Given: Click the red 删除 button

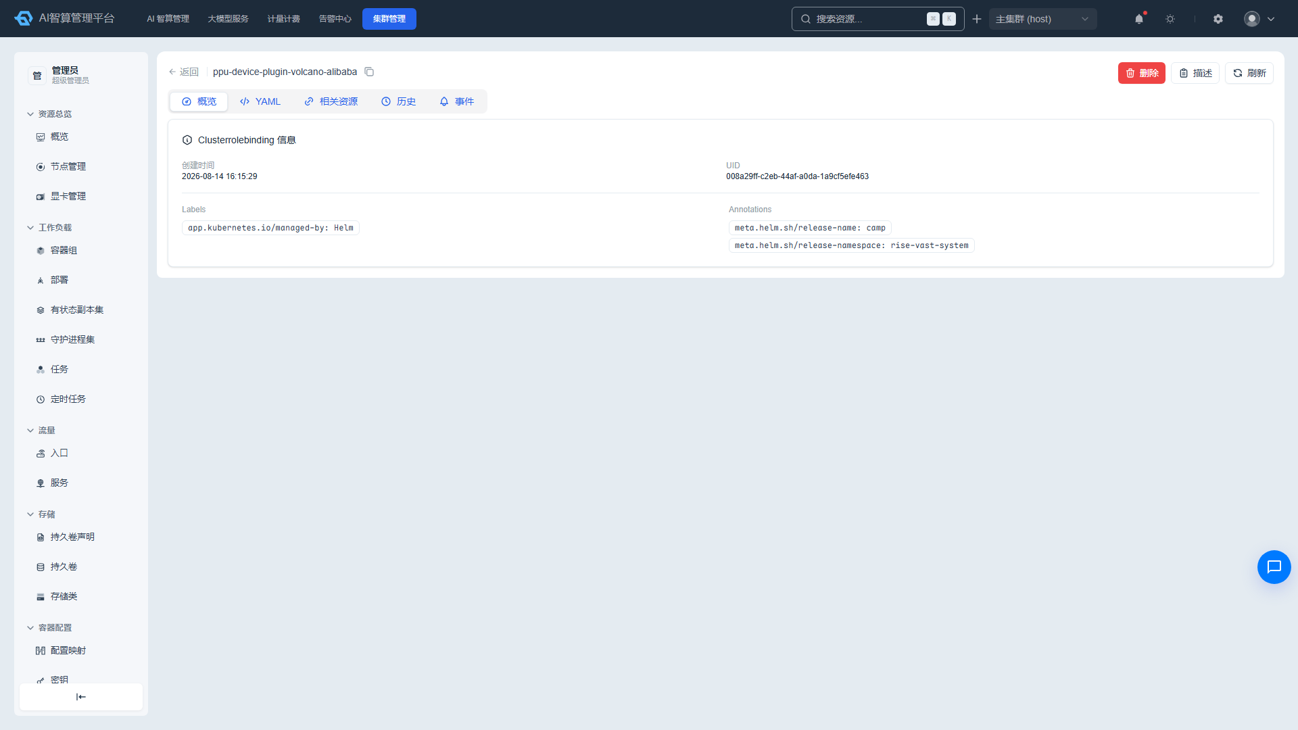Looking at the screenshot, I should [x=1142, y=73].
